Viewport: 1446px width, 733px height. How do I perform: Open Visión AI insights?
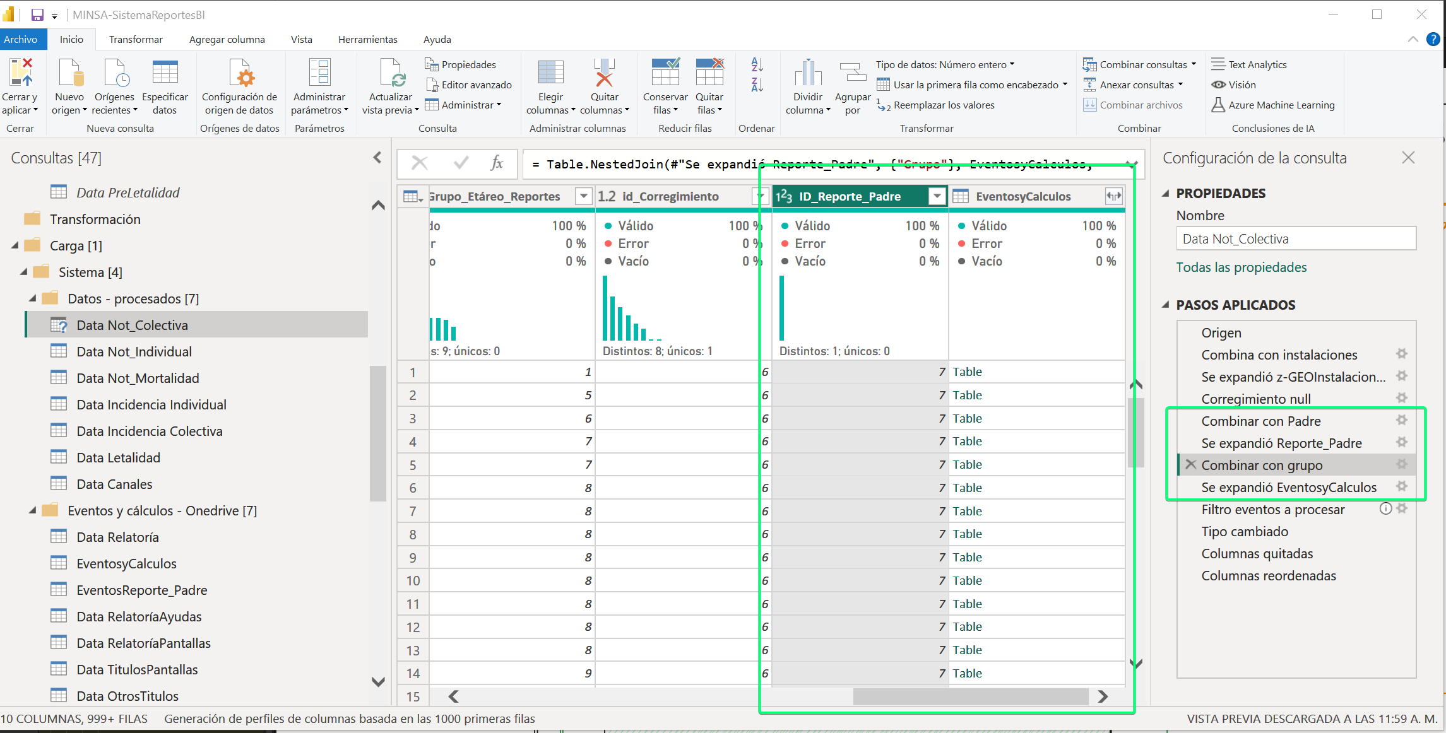(1233, 85)
